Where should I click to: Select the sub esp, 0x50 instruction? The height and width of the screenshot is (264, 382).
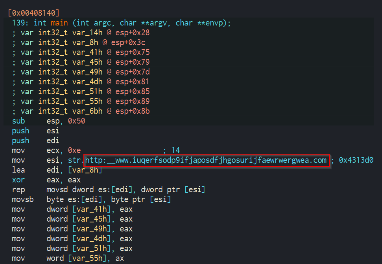coord(49,121)
